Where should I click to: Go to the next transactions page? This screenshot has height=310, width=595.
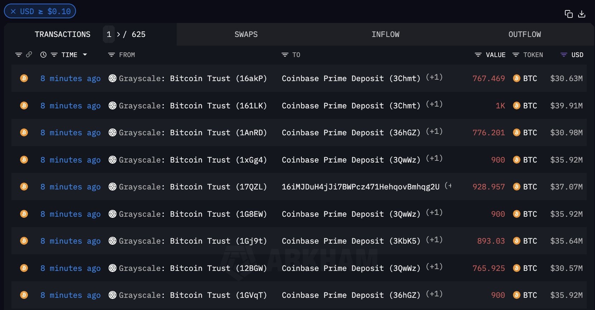click(x=119, y=34)
